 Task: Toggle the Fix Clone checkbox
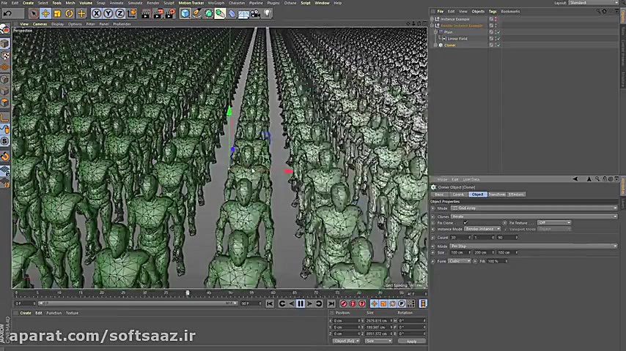click(465, 222)
